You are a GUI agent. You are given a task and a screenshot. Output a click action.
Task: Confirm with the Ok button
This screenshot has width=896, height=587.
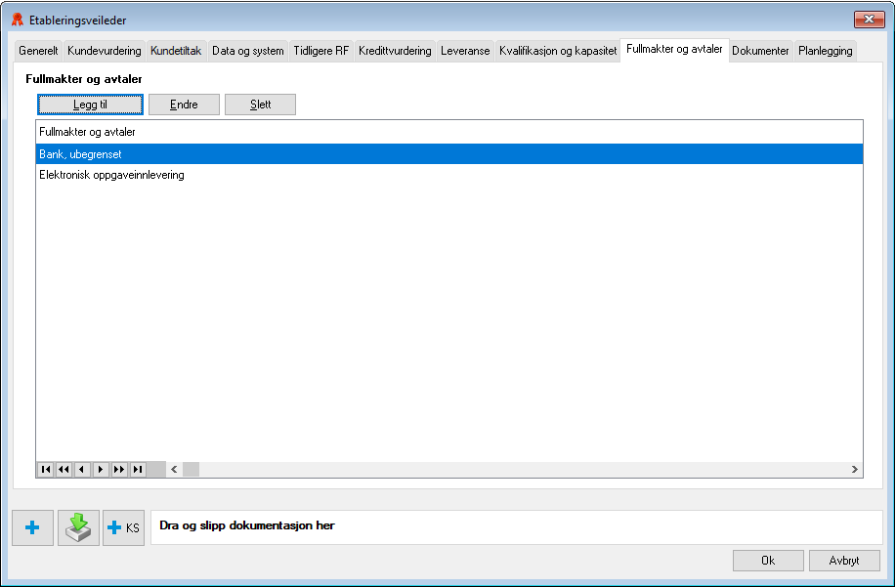[768, 561]
